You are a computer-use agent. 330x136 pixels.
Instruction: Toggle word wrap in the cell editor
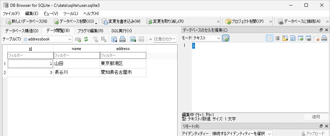point(277,38)
